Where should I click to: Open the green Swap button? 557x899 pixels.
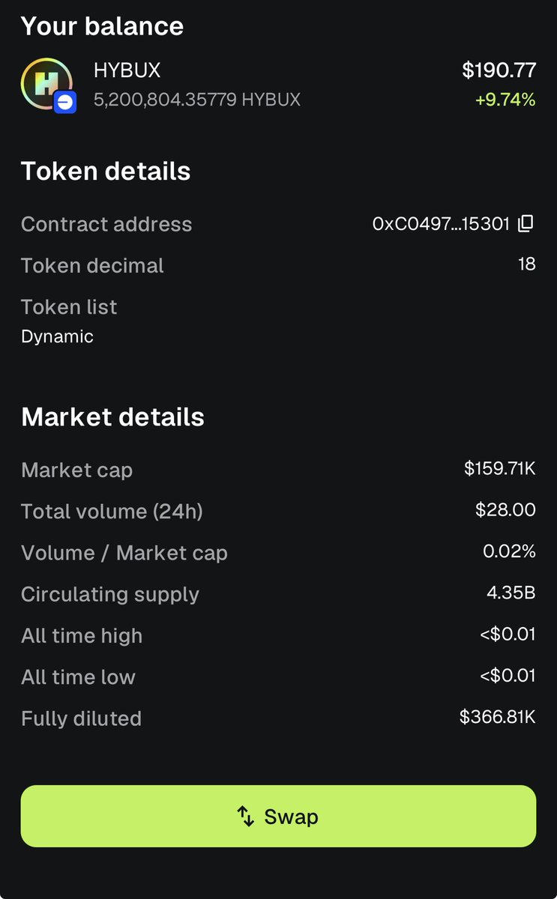278,816
